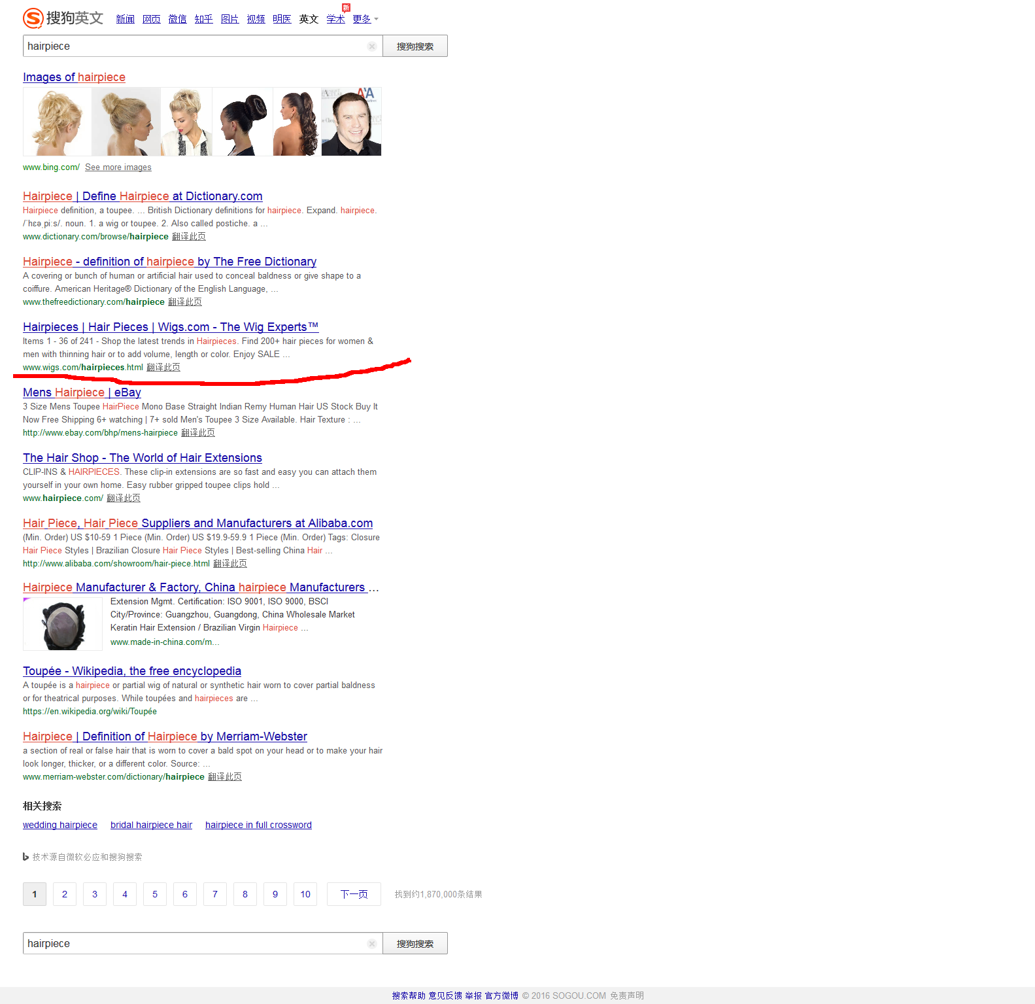View the curly blonde updo thumbnail
Screen dimensions: 1035x1004
[57, 122]
